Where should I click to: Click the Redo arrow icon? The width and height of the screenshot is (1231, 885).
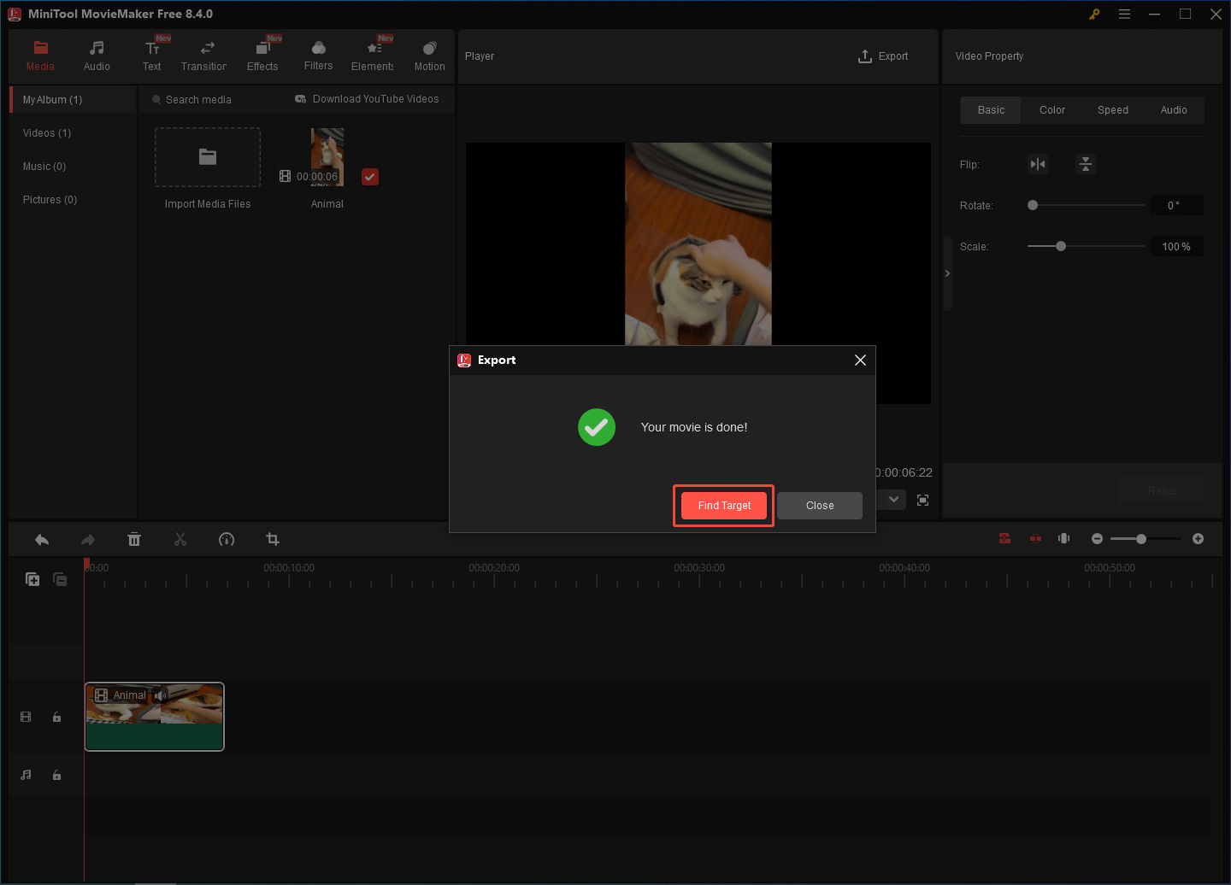[87, 539]
